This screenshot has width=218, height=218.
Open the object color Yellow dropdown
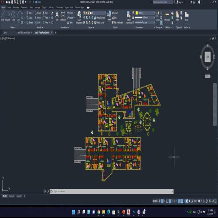tap(145, 13)
